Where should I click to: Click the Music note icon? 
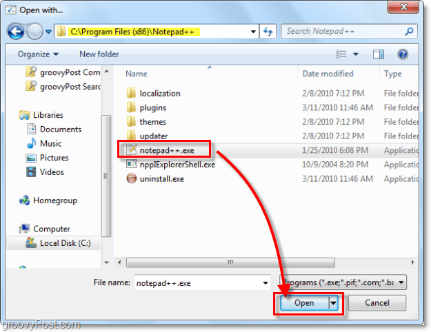(31, 143)
